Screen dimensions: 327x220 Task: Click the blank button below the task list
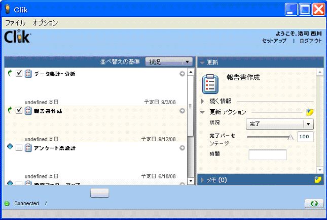(100, 193)
